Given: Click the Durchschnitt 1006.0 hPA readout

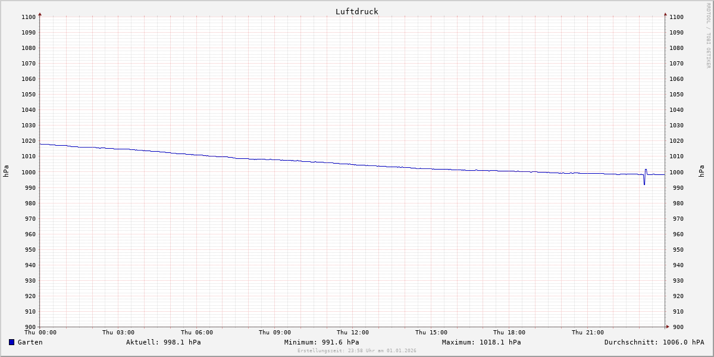Looking at the screenshot, I should click(654, 342).
